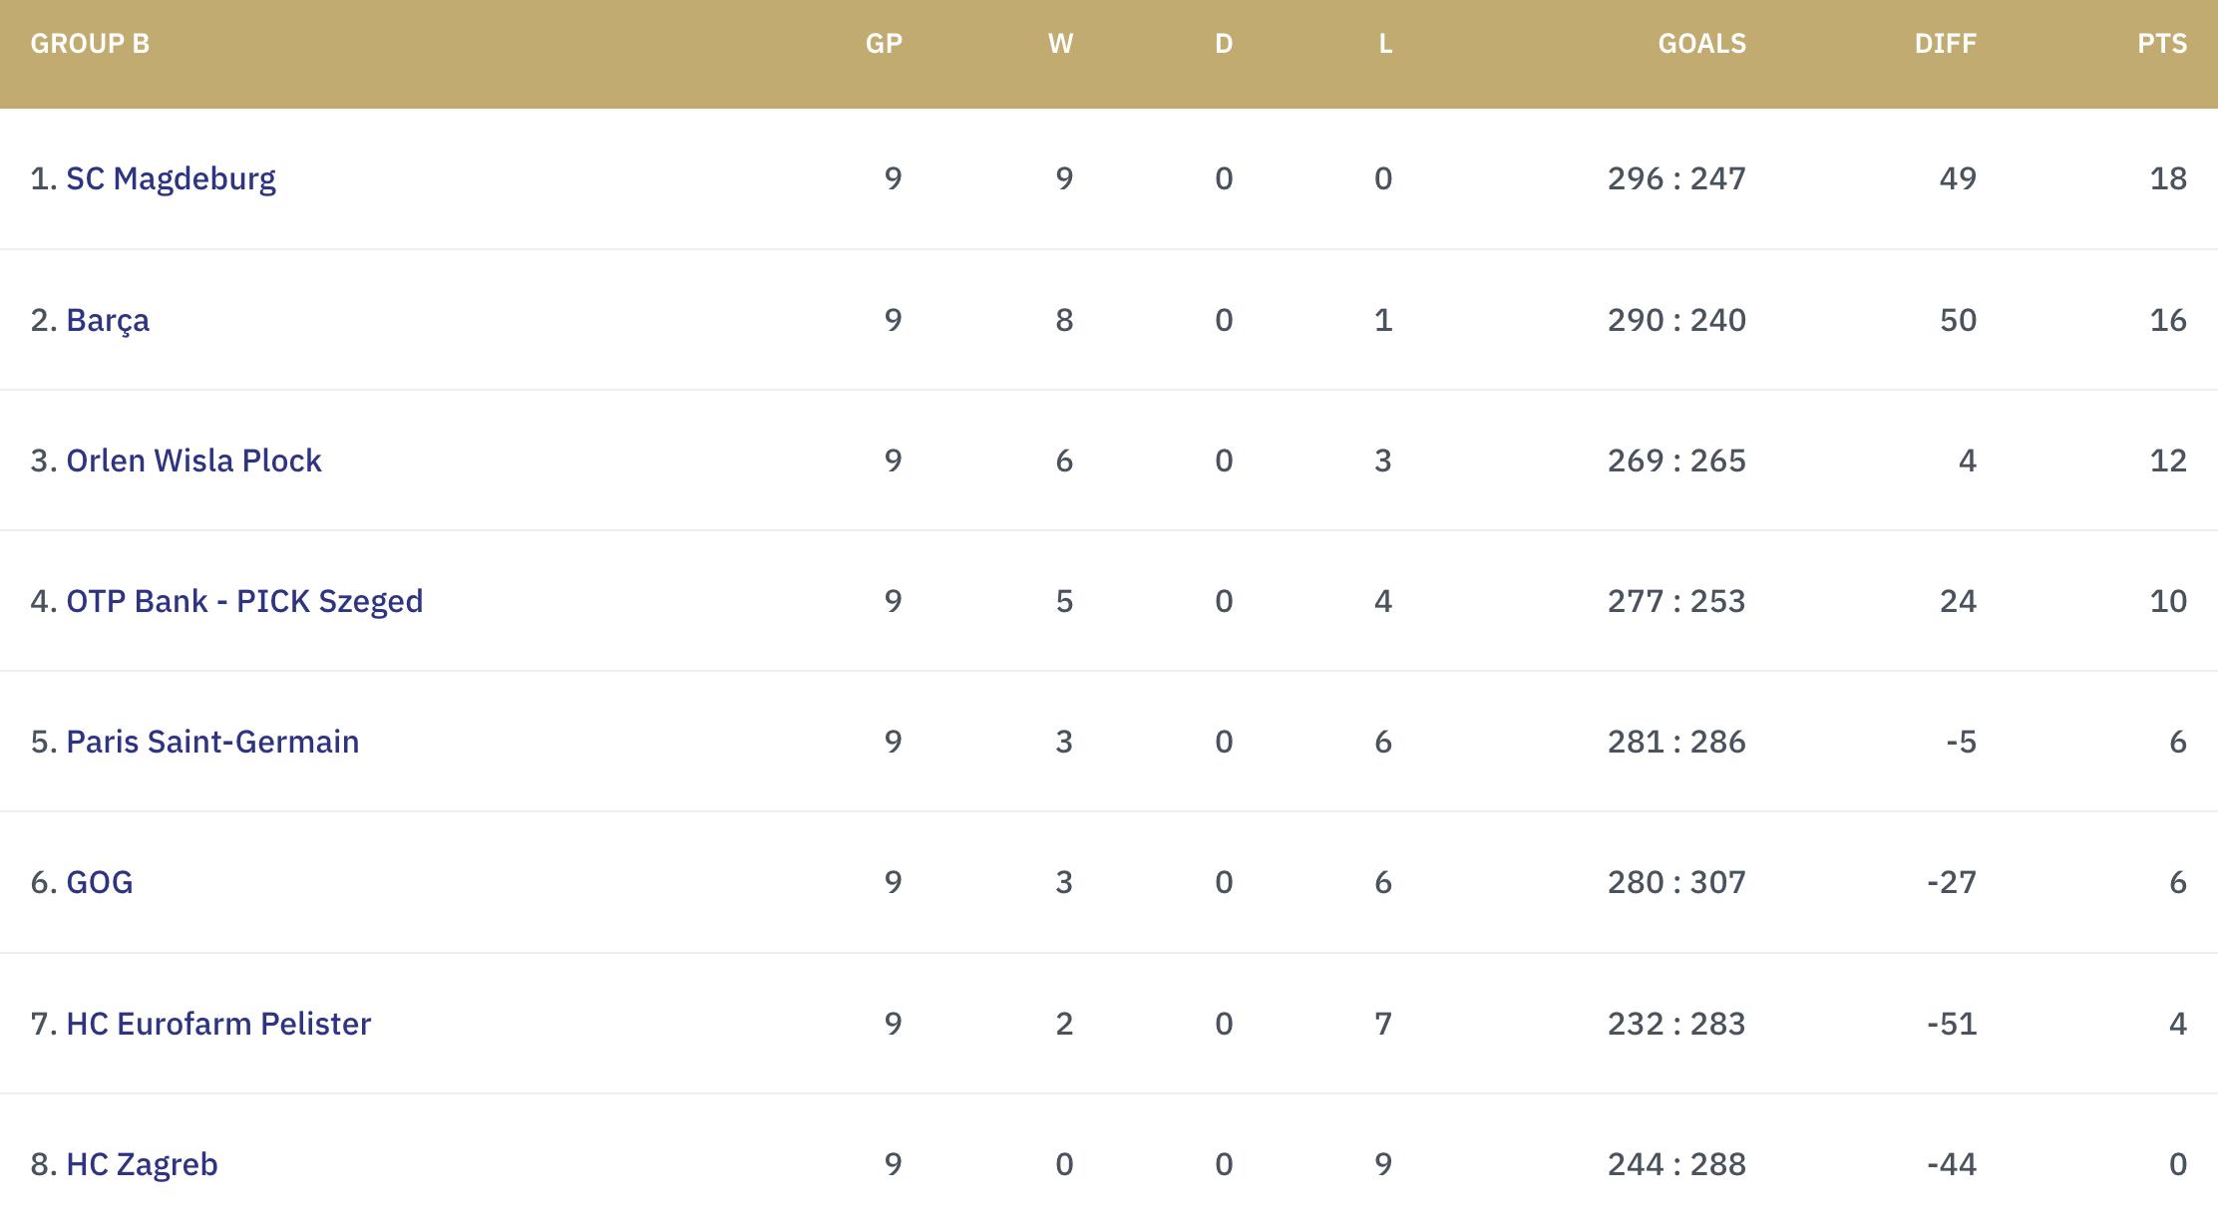The image size is (2218, 1222).
Task: Click the Barça team name
Action: (108, 320)
